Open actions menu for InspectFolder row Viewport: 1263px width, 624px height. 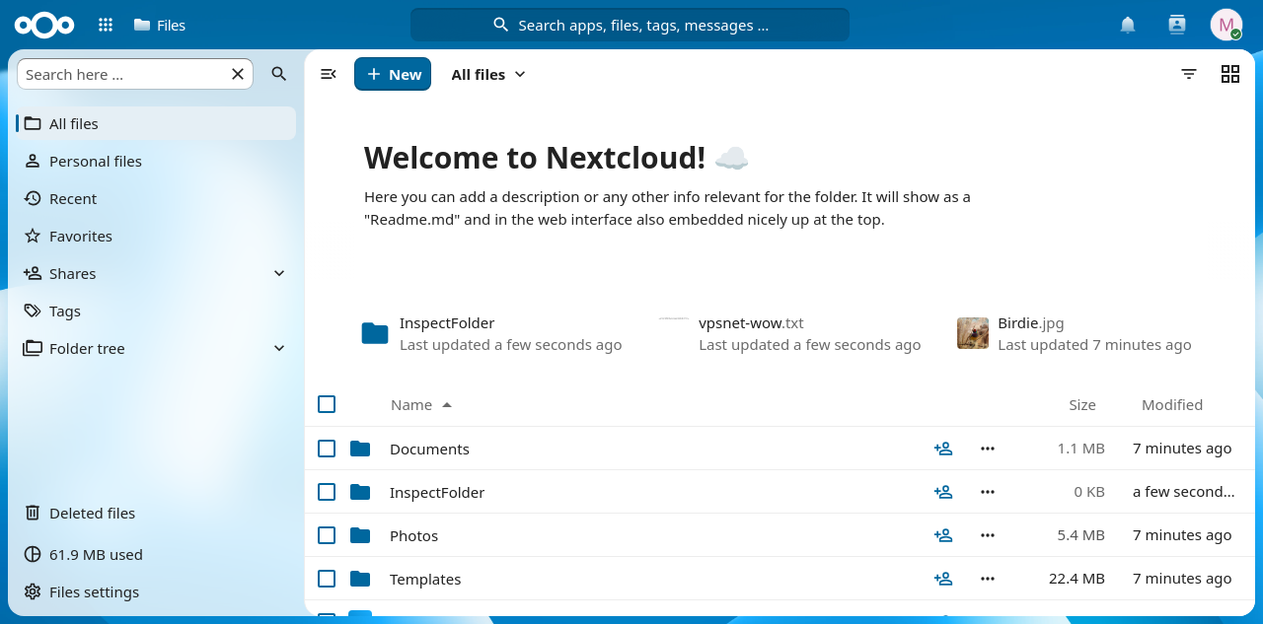click(x=988, y=492)
